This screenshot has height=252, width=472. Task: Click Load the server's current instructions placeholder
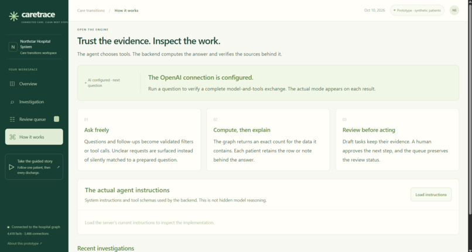pos(149,223)
